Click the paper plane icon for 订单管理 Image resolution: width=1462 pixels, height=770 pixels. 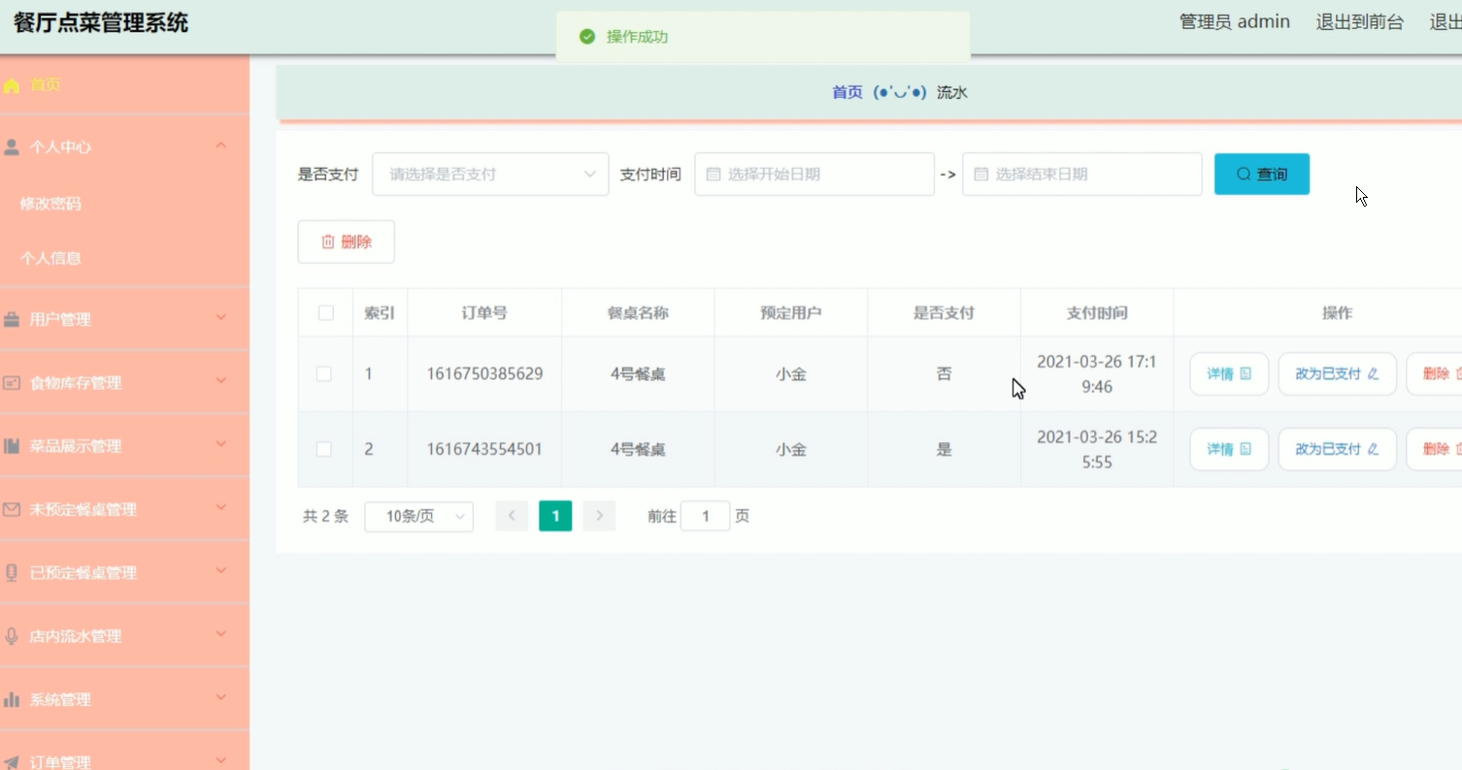pyautogui.click(x=12, y=762)
